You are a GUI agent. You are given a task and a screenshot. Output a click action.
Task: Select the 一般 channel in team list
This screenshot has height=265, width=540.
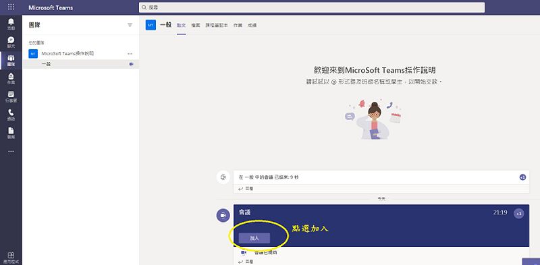tap(80, 64)
